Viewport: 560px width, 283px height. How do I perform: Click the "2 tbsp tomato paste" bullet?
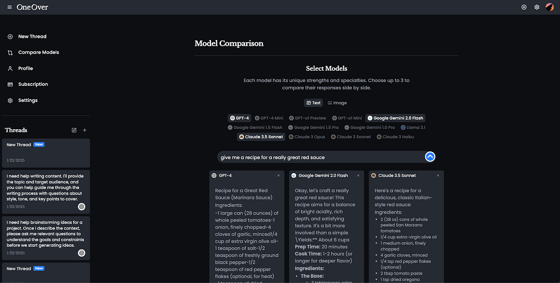pyautogui.click(x=402, y=274)
